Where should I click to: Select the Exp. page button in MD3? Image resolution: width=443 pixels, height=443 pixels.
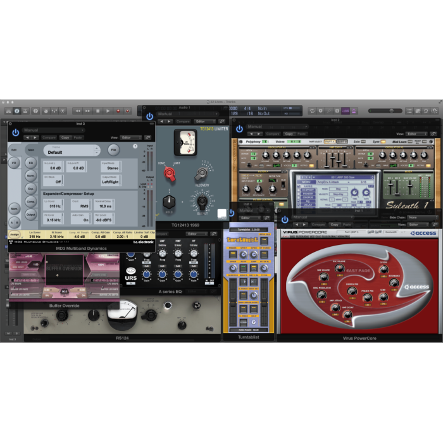tap(31, 189)
